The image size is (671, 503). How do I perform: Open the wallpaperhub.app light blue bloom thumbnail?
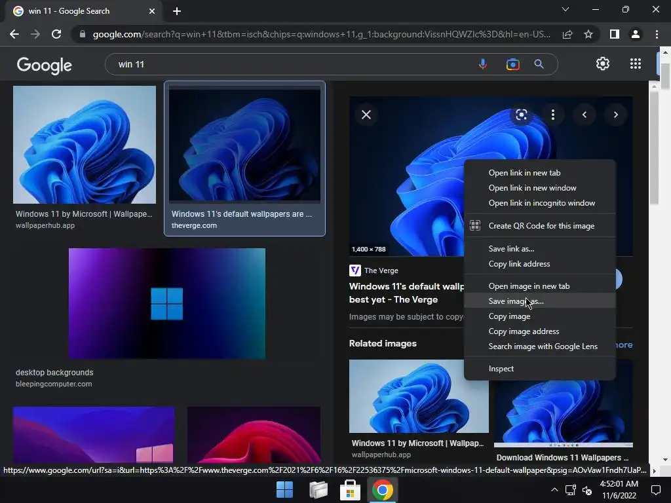point(85,145)
